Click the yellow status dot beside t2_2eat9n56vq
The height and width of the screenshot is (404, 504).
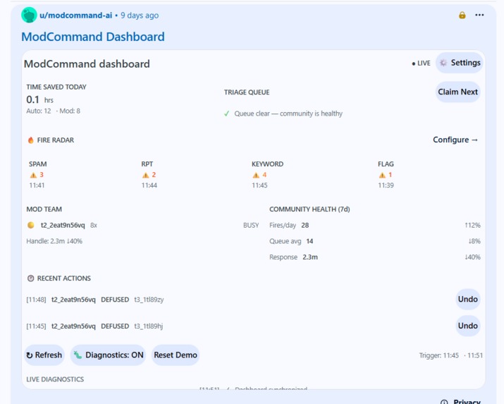tap(31, 225)
